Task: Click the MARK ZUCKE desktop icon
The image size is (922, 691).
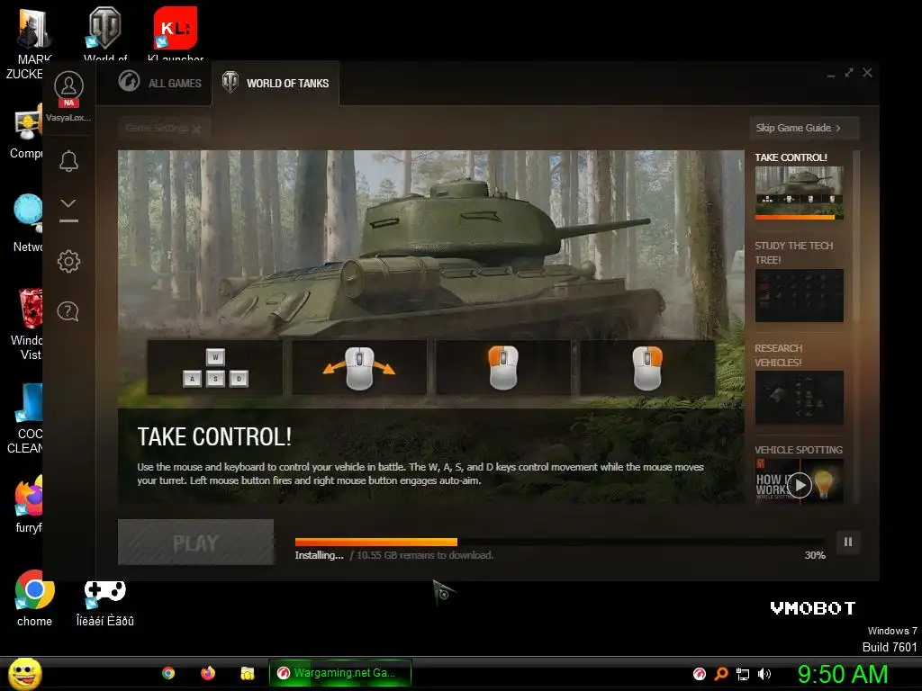Action: (x=28, y=44)
